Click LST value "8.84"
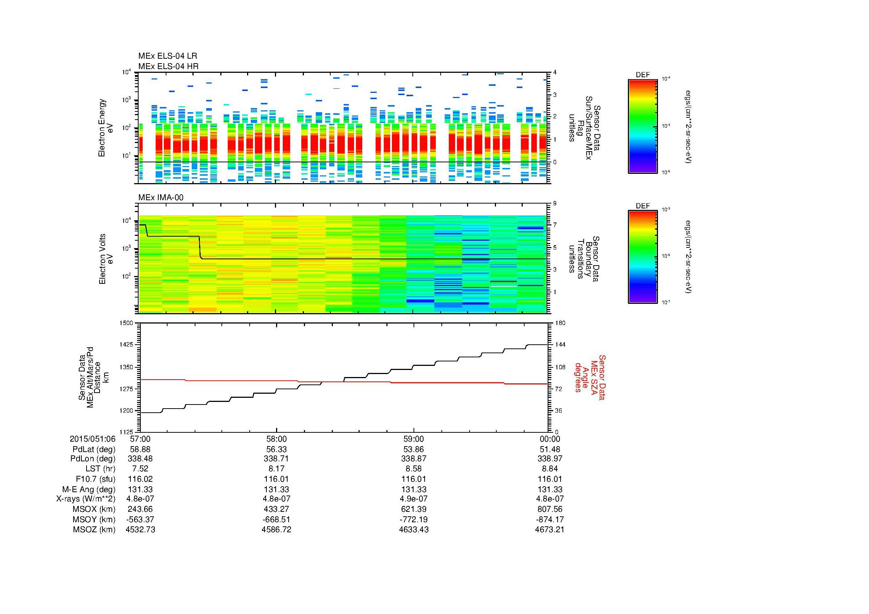This screenshot has height=614, width=869. pos(550,469)
